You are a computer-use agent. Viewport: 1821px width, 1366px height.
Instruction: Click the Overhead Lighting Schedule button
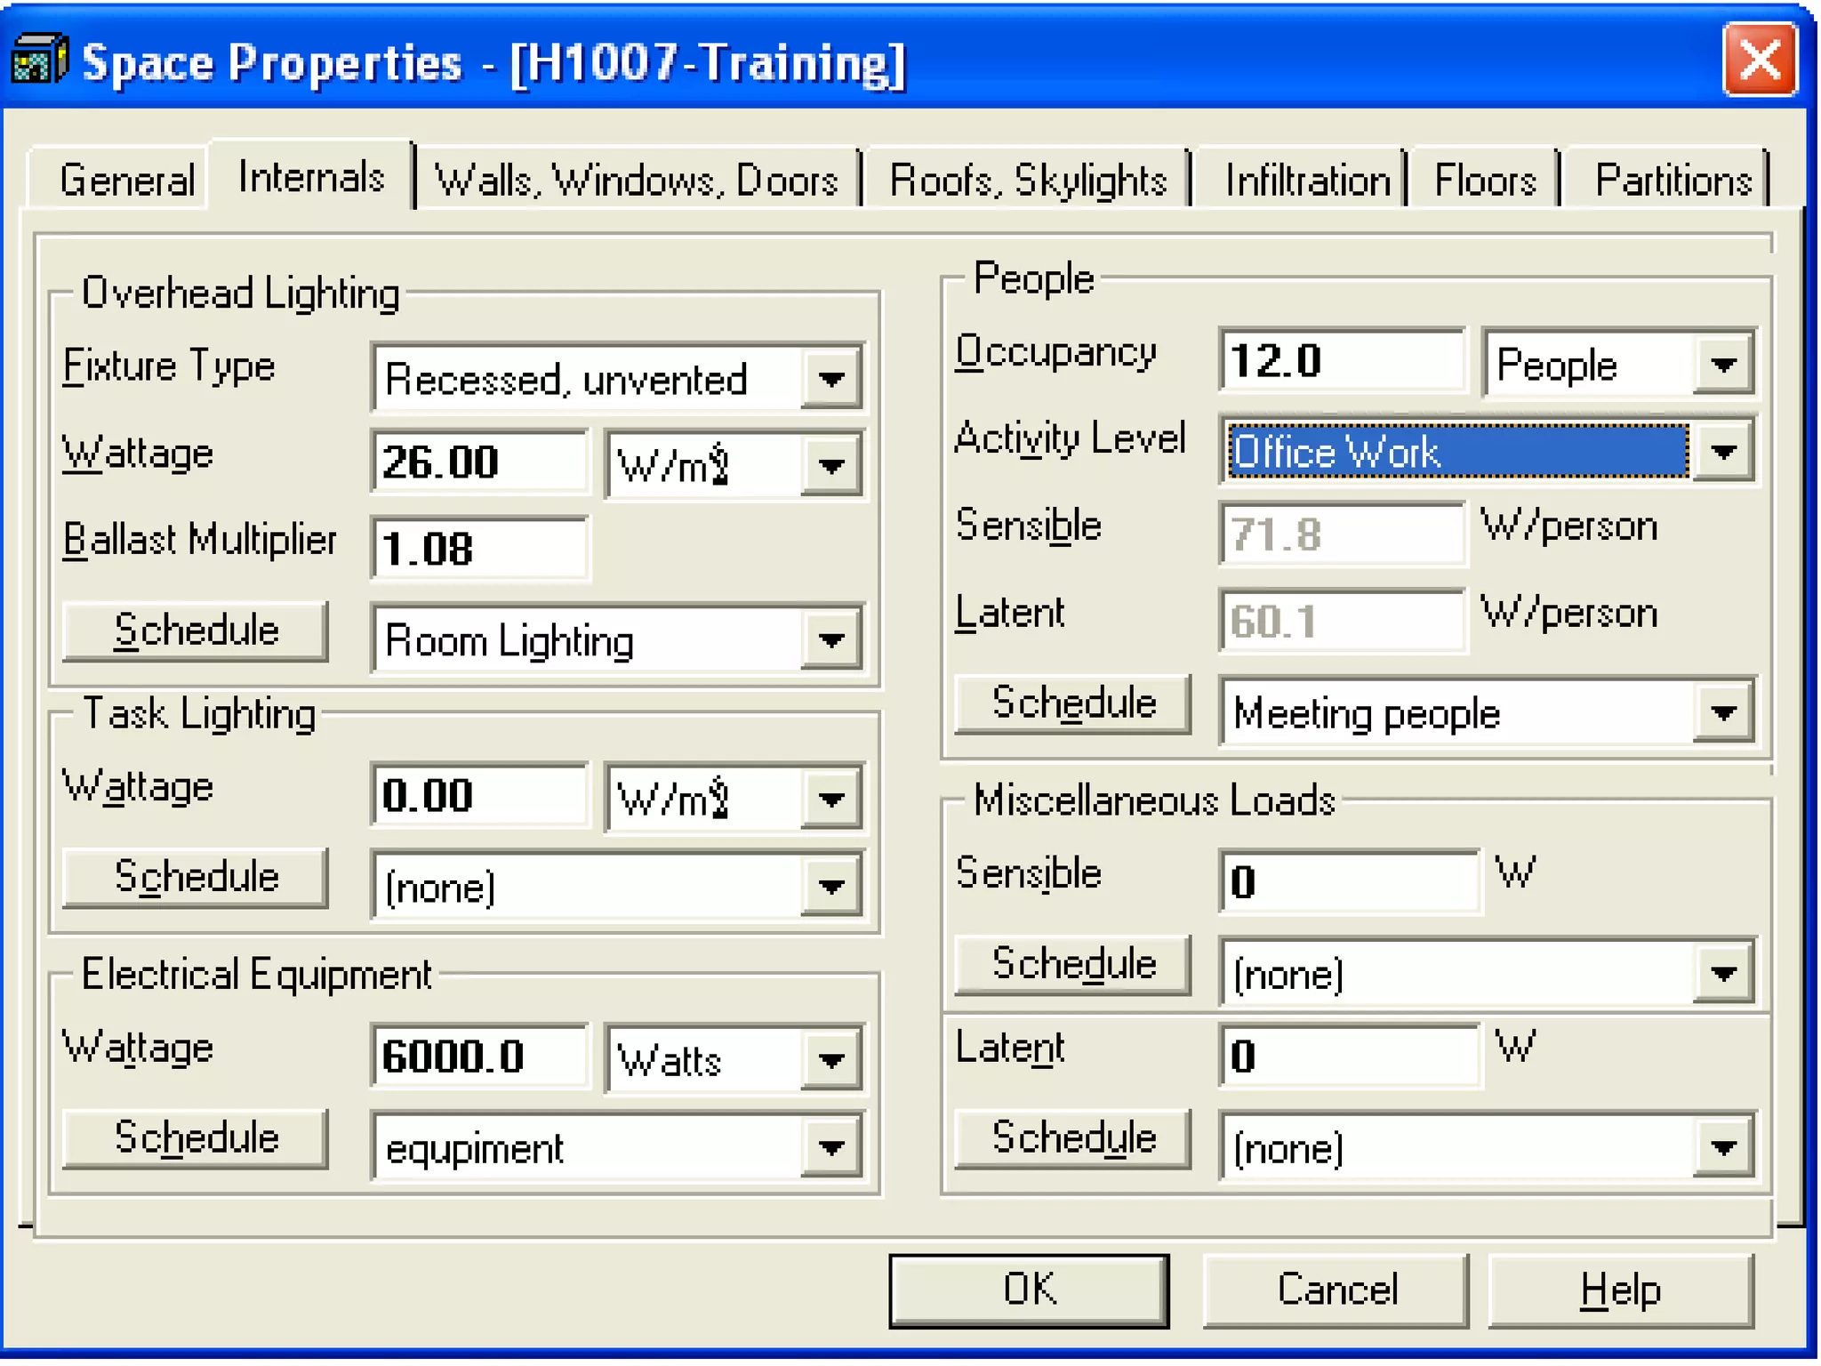(196, 631)
